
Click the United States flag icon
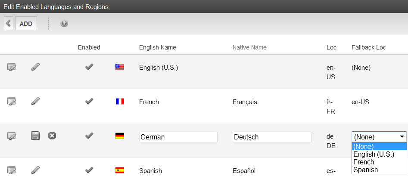click(120, 67)
